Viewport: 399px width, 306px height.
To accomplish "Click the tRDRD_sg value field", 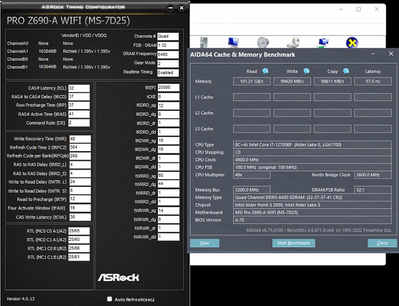I will 169,106.
